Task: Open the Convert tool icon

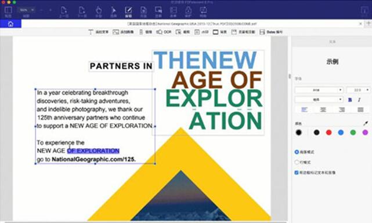Action: click(203, 10)
